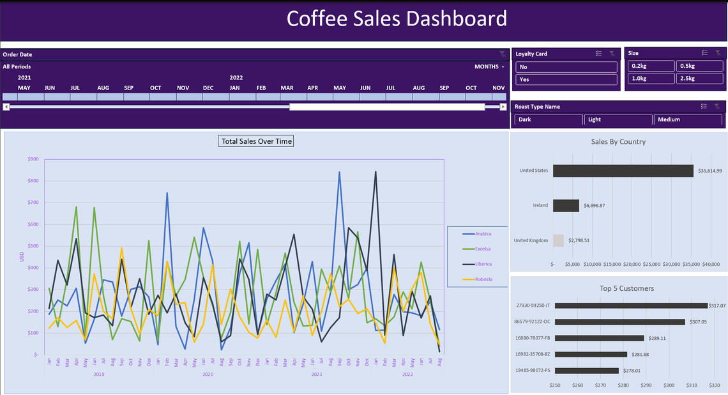Toggle the 0.5kg size filter
728x395 pixels.
click(699, 66)
